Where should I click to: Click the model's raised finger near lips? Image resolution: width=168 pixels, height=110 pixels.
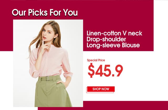[x=43, y=42]
